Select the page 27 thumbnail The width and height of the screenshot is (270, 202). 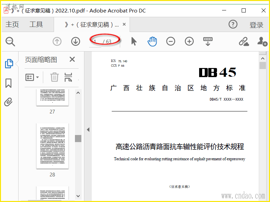[x=52, y=97]
